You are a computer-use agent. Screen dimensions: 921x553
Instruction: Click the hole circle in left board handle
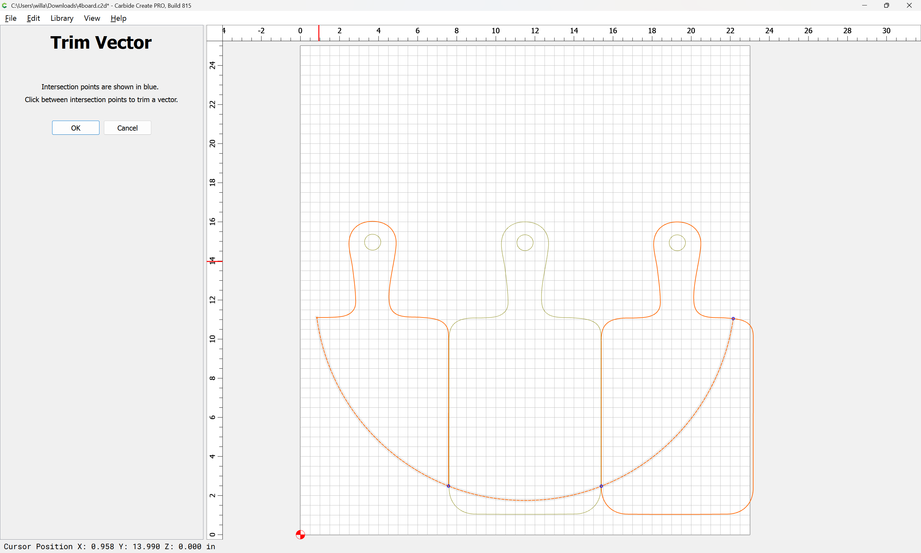pyautogui.click(x=373, y=243)
